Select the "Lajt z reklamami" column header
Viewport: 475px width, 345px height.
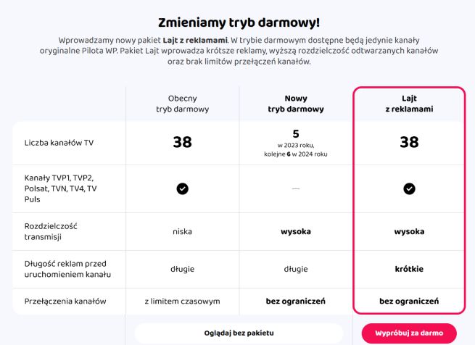pos(409,104)
